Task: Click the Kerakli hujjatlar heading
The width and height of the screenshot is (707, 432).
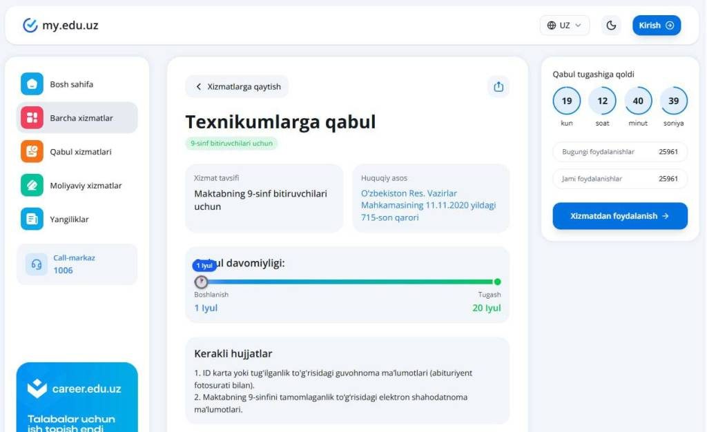Action: (x=233, y=353)
